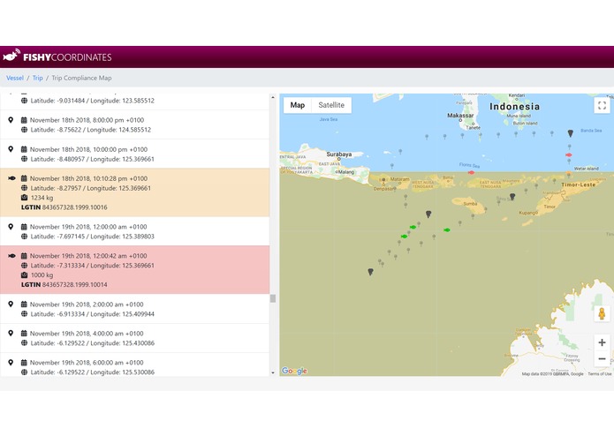
Task: Zoom in on the map
Action: pos(602,342)
